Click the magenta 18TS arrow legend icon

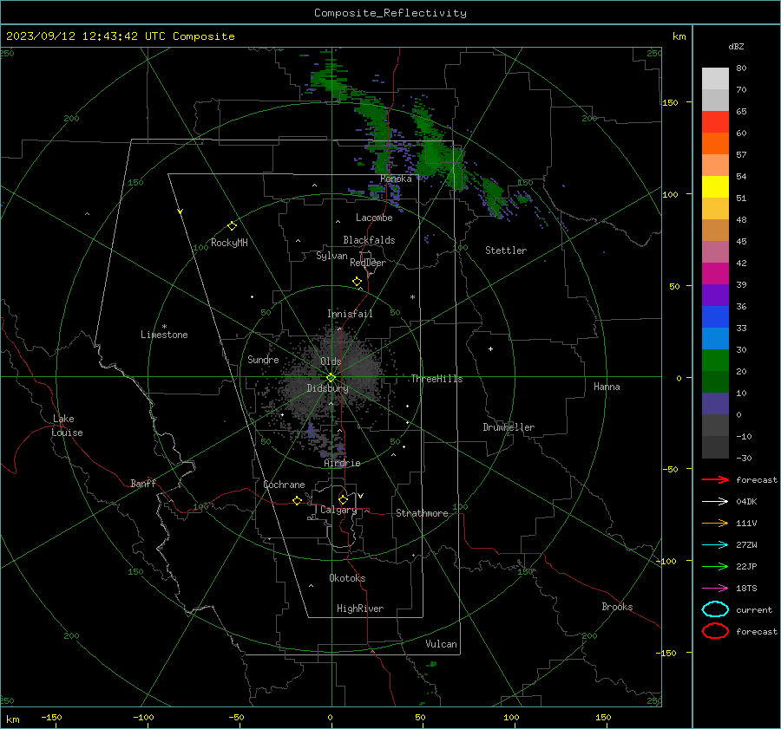(715, 588)
